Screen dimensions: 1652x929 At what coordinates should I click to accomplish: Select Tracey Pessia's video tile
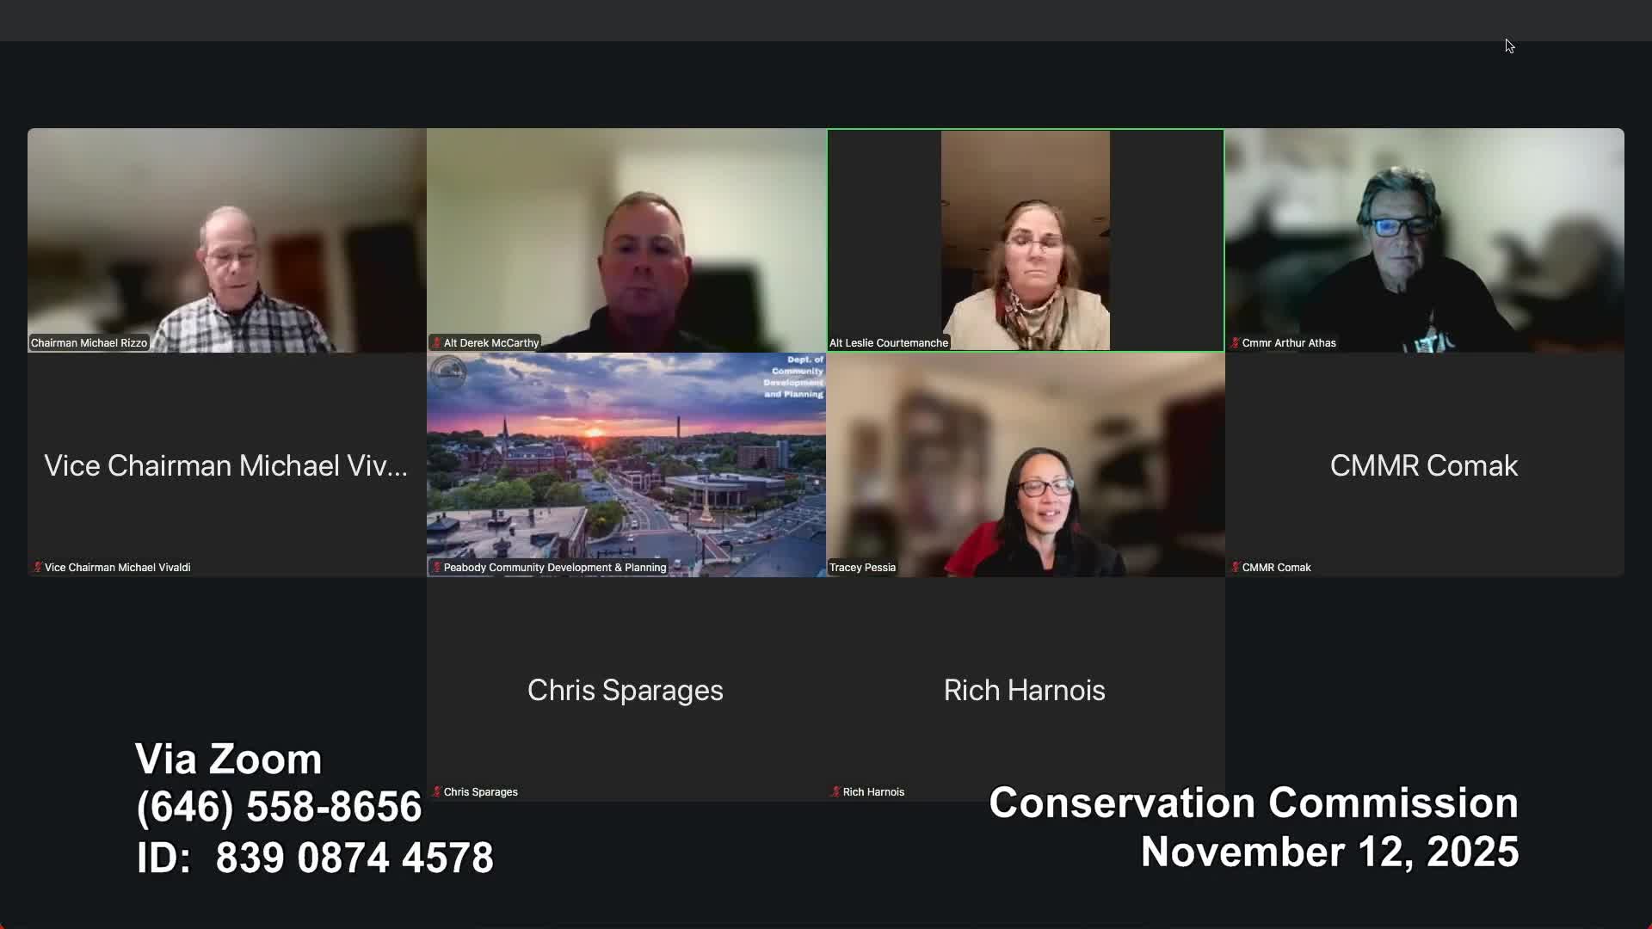(1026, 464)
